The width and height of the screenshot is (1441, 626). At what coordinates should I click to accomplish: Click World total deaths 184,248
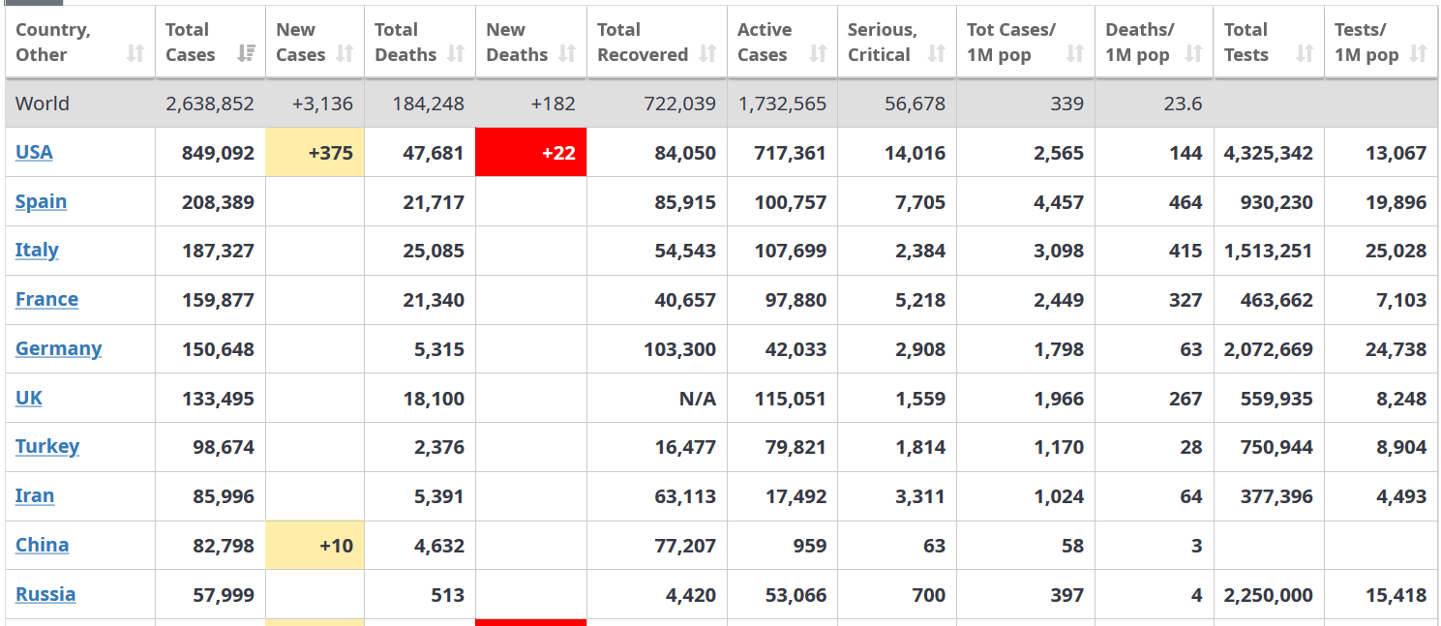[x=428, y=104]
